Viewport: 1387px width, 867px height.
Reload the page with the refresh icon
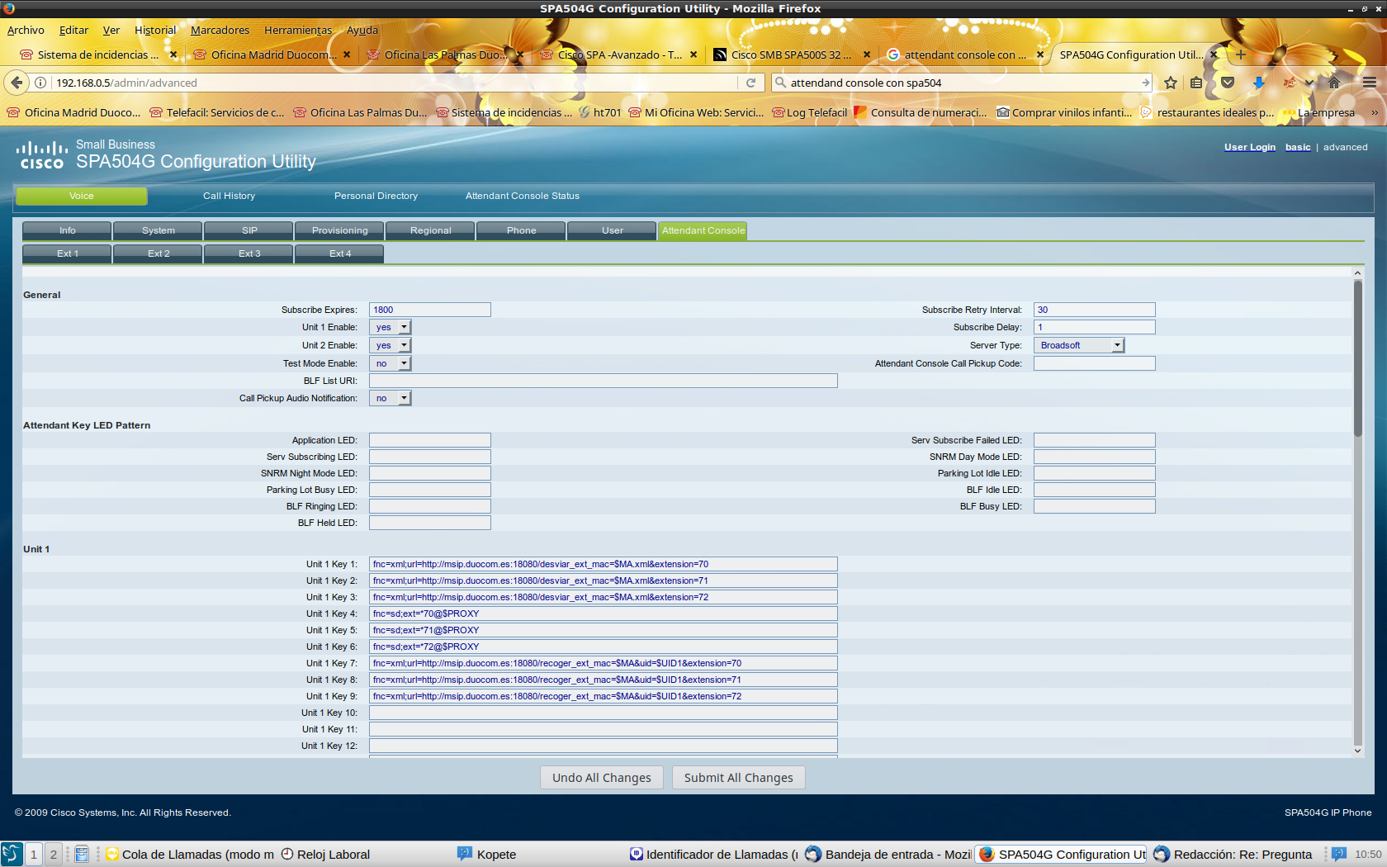[x=750, y=83]
